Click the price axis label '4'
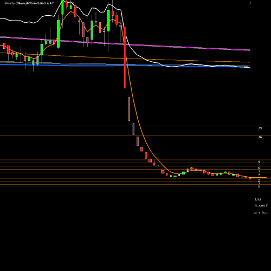This screenshot has height=271, width=271. [x=259, y=175]
